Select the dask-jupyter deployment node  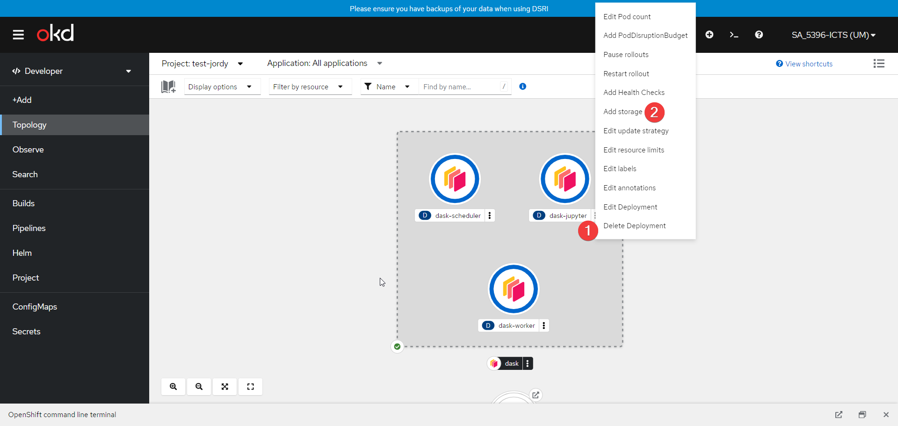click(x=565, y=179)
